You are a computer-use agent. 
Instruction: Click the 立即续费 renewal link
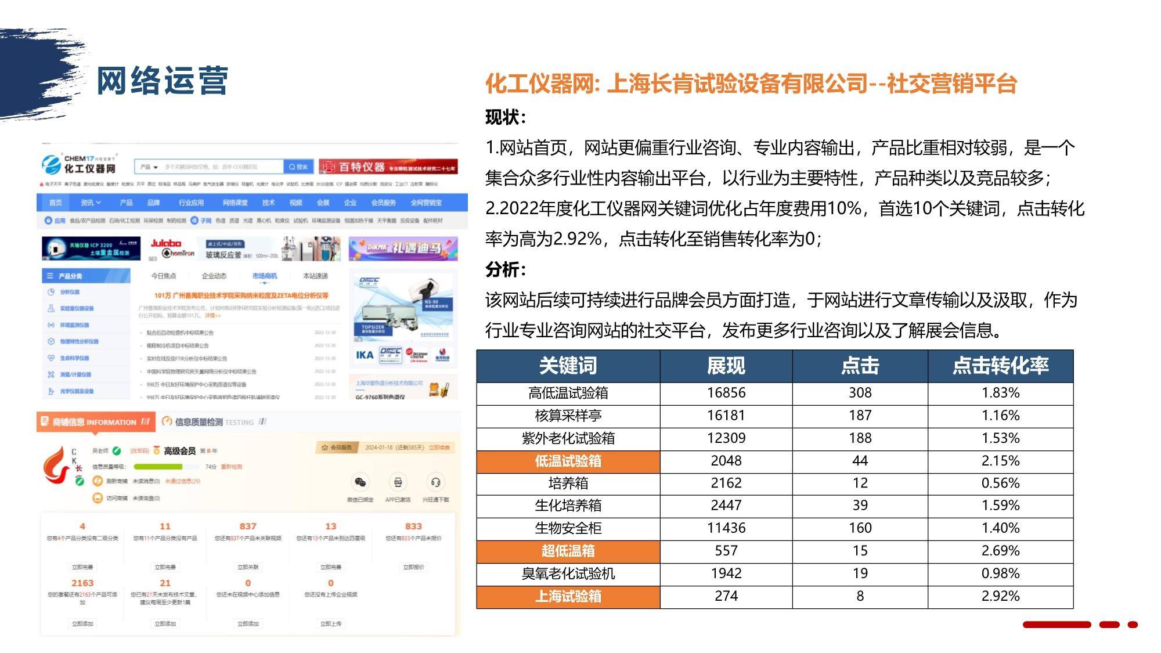coord(439,448)
